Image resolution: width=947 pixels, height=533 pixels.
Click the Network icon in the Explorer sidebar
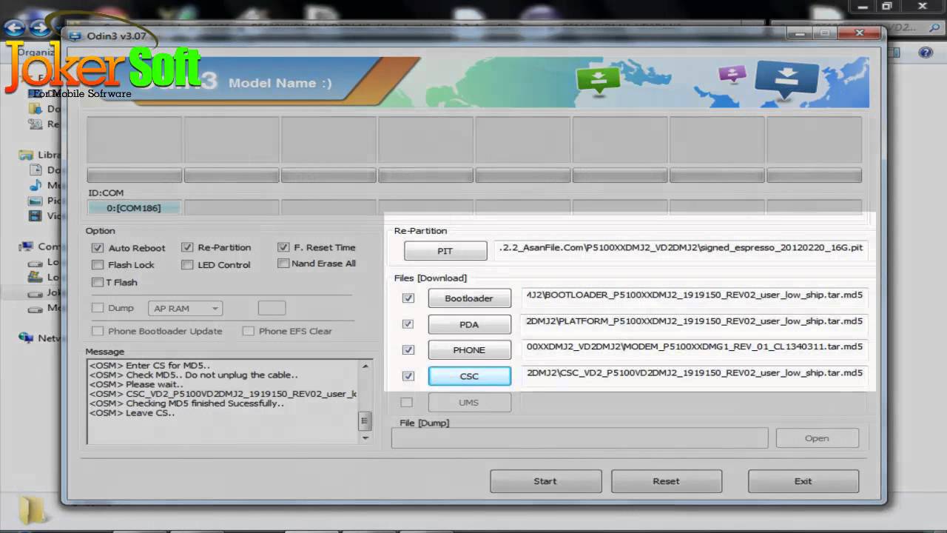coord(27,338)
